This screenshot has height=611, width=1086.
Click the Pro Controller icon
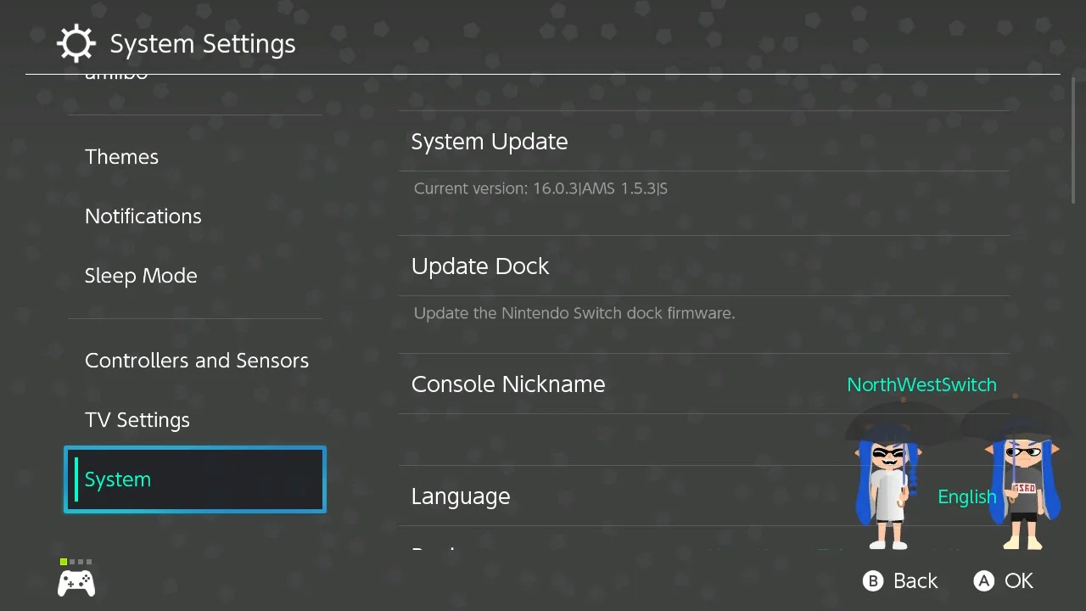pyautogui.click(x=76, y=583)
